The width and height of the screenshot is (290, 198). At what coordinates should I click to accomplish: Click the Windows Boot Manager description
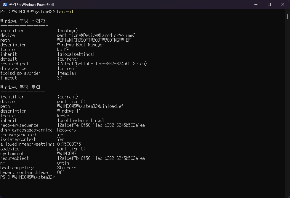coord(81,45)
